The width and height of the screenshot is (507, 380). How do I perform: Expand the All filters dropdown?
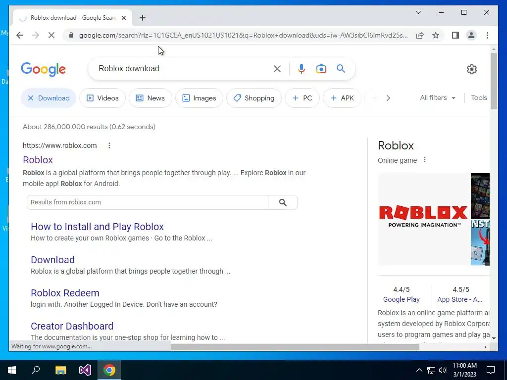(438, 97)
